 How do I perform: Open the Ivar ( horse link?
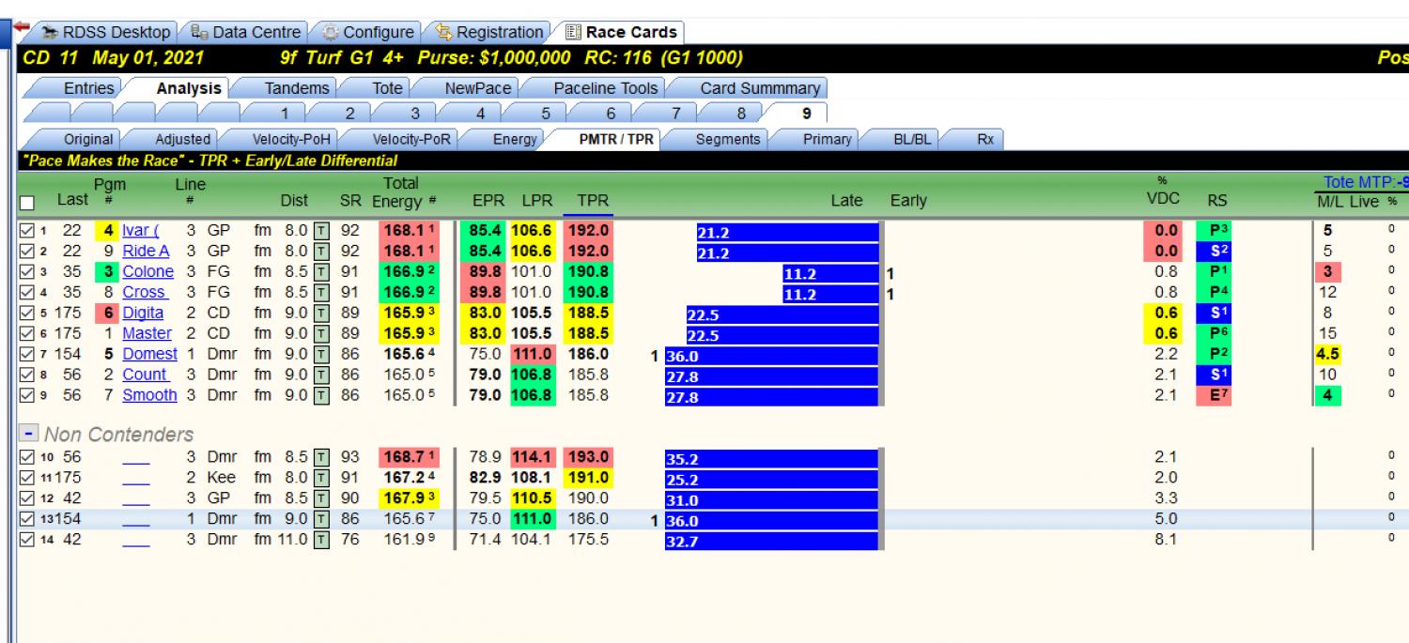pos(141,230)
